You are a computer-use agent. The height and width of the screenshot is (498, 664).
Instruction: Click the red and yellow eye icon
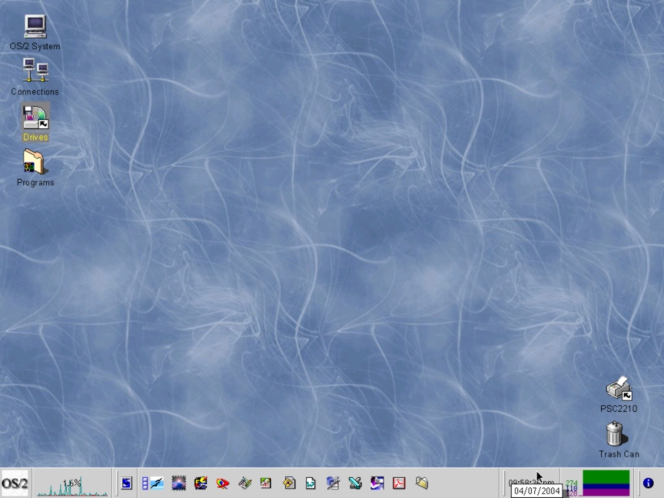pos(222,483)
